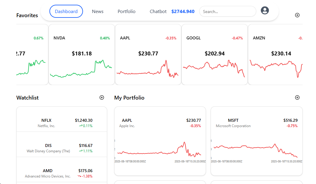Switch to the News tab
This screenshot has height=184, width=316.
tap(98, 11)
